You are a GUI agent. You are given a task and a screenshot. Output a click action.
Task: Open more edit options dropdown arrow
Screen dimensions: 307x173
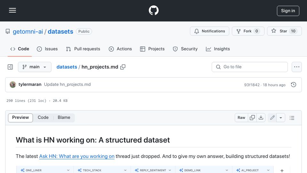(281, 118)
